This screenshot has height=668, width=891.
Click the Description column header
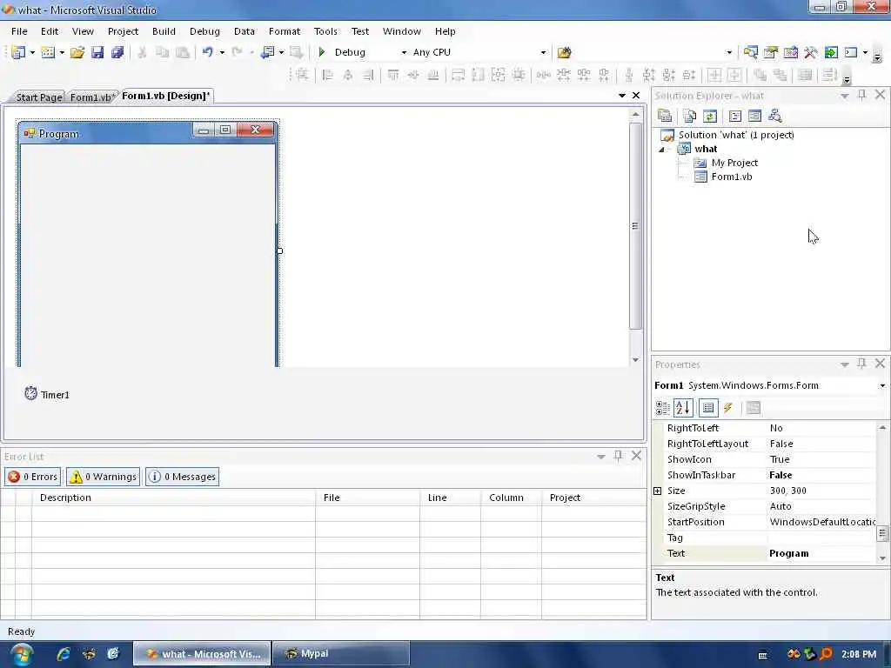(x=173, y=498)
